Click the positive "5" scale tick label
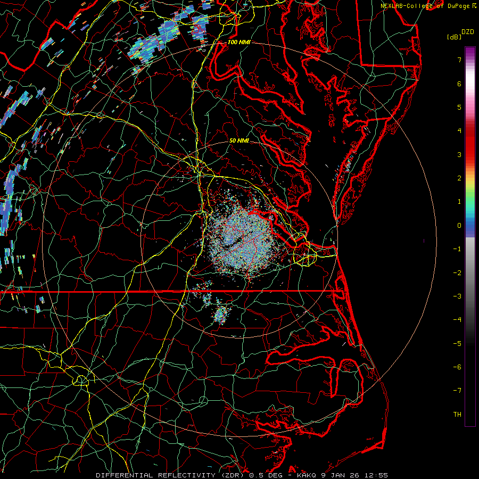 (x=459, y=107)
